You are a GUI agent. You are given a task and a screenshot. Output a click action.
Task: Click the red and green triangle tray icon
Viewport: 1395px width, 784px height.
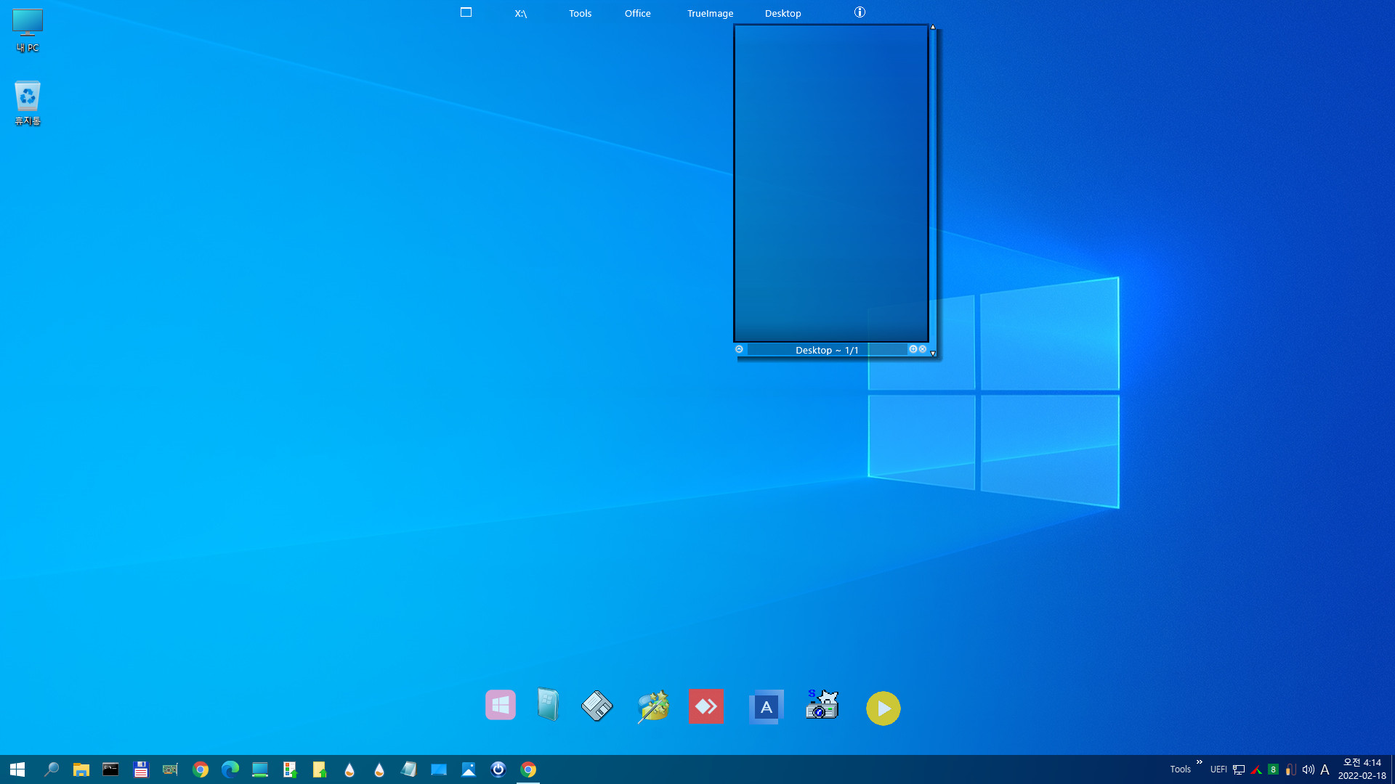pyautogui.click(x=1256, y=769)
